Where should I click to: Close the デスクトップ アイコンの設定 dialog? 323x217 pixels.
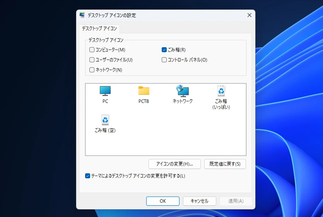249,15
